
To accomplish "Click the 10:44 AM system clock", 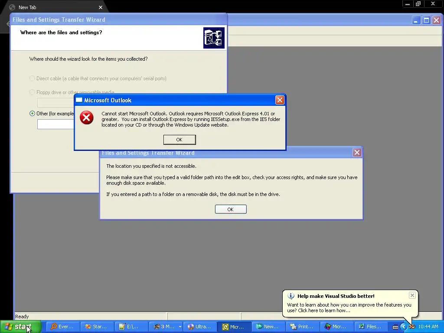I will tap(428, 326).
